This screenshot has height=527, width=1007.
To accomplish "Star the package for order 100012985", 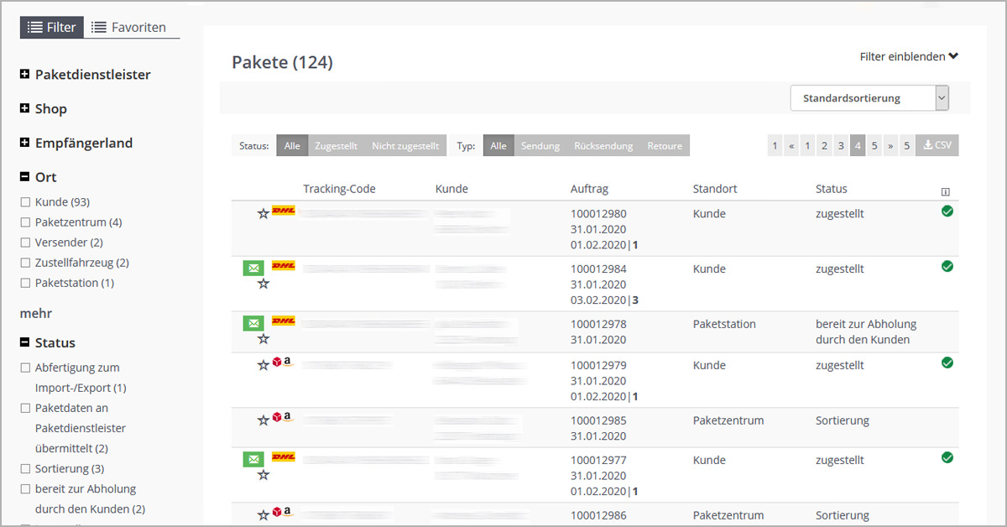I will (263, 420).
